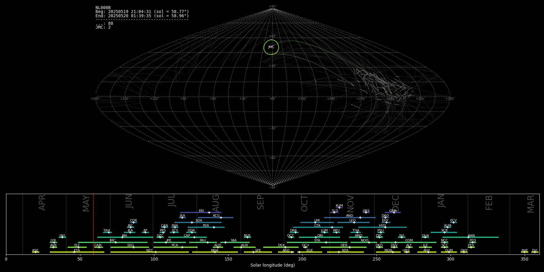Select the LYR shower label
This screenshot has height=272, width=544.
[53, 241]
